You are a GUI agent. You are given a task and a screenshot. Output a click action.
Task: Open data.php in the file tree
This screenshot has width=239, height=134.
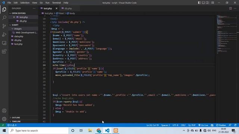[x=19, y=36]
